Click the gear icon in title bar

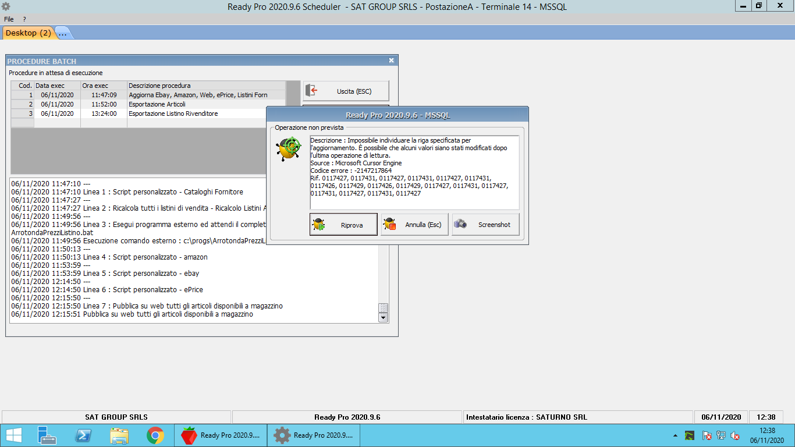tap(6, 6)
